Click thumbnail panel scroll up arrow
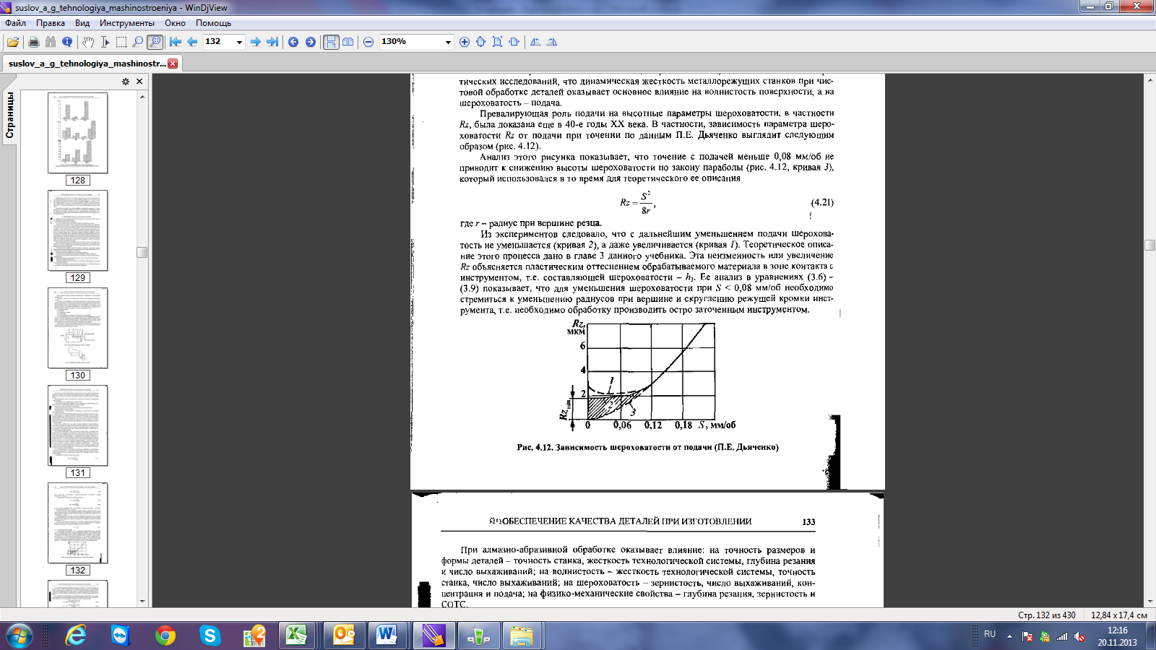 pyautogui.click(x=142, y=96)
